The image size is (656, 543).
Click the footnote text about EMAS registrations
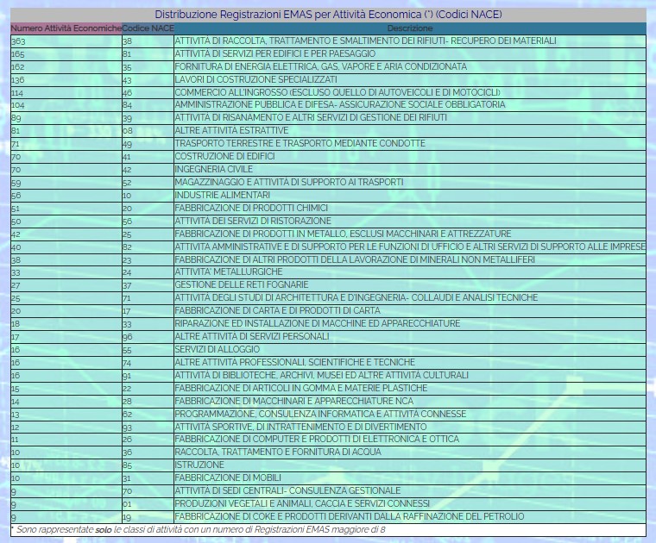(199, 529)
